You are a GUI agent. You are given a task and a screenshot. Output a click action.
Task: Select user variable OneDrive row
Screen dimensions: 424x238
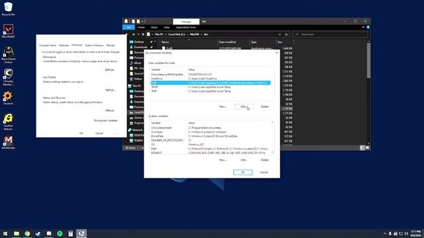point(211,79)
